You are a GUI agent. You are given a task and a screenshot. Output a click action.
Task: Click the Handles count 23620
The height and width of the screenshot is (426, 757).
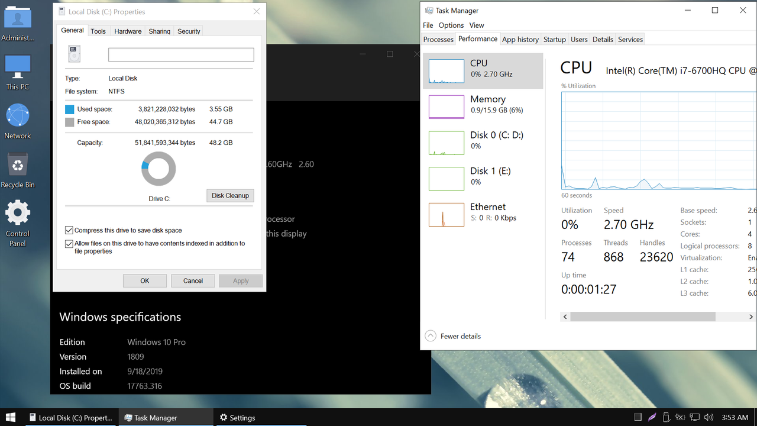[656, 257]
